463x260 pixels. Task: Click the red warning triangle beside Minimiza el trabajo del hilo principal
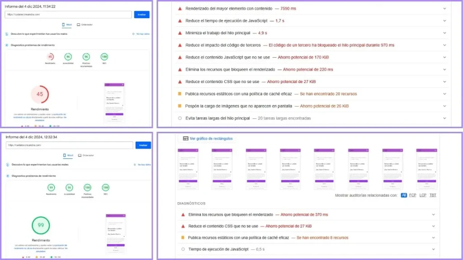tap(180, 33)
